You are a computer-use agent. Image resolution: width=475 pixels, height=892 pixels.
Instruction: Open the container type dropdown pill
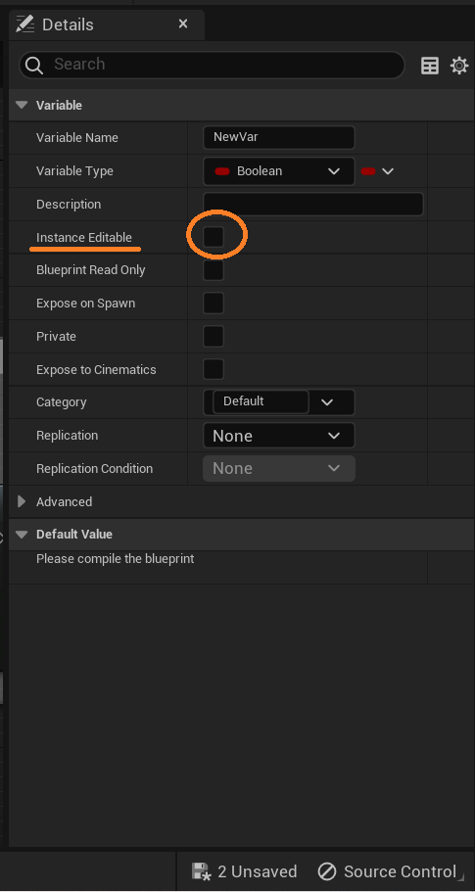click(x=377, y=171)
